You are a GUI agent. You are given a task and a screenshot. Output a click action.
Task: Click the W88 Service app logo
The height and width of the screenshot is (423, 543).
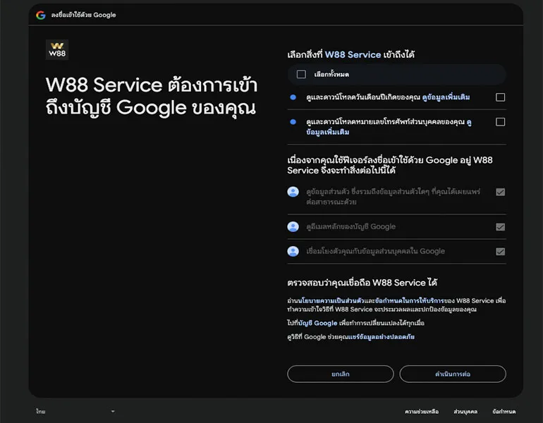57,50
